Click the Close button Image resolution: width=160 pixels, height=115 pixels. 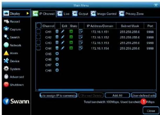coord(151,111)
